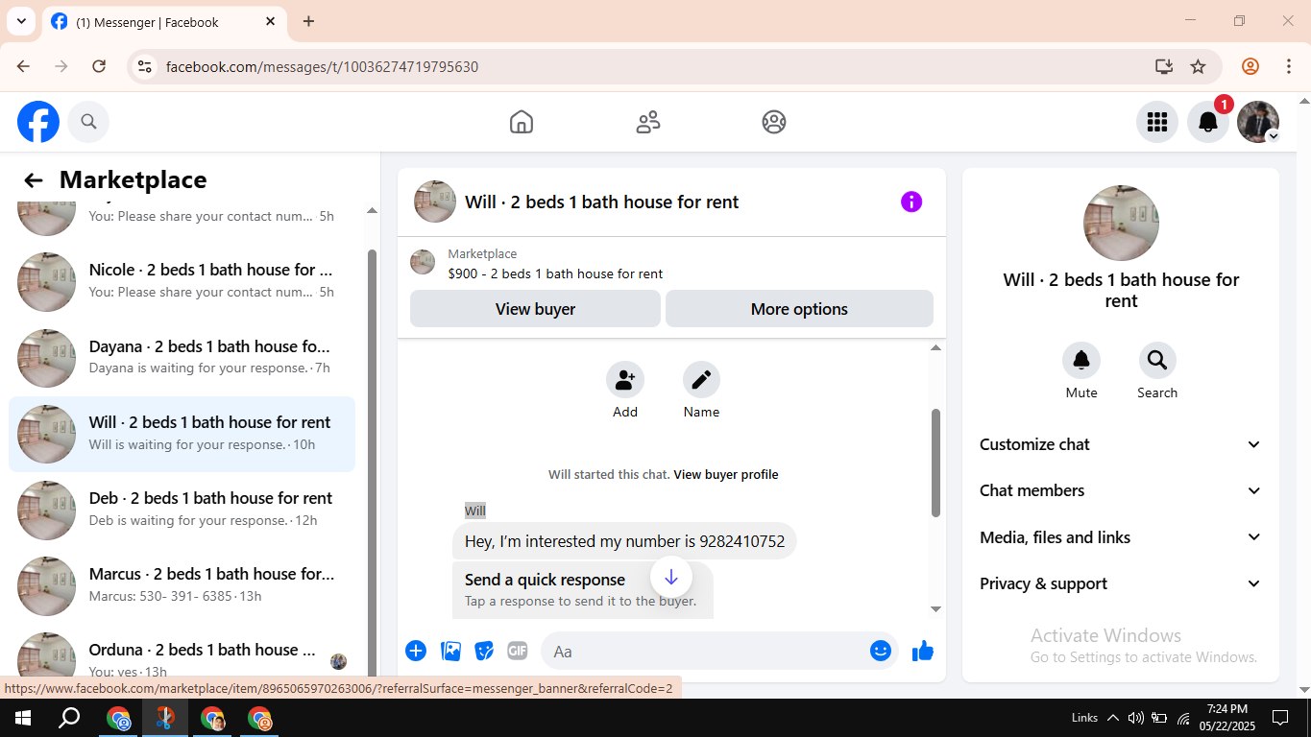Click the Send a quick response card
Screen dimensions: 1311x737
(x=582, y=589)
